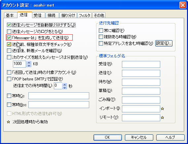Click the 設定(E)... button
188x144 pixels.
(x=164, y=43)
